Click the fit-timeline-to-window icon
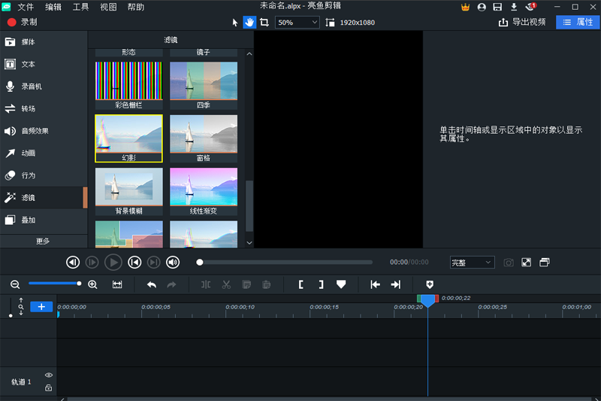This screenshot has width=601, height=401. tap(117, 284)
